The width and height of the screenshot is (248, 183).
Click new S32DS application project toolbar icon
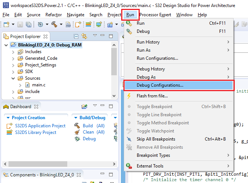[78, 24]
